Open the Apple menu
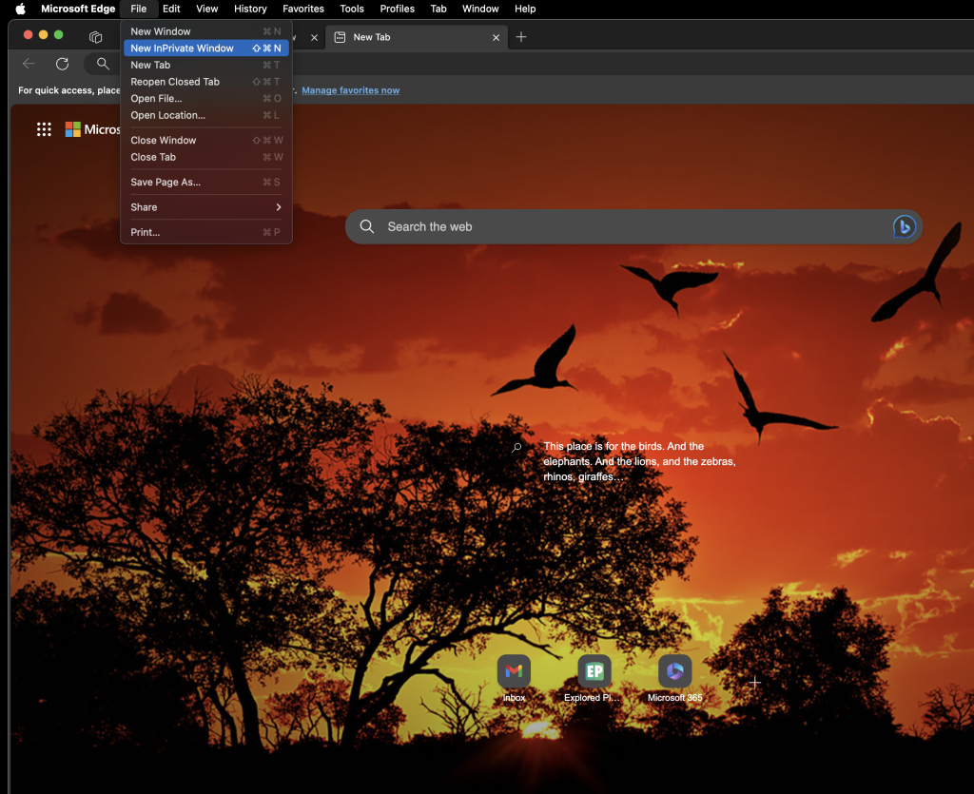 pos(20,9)
